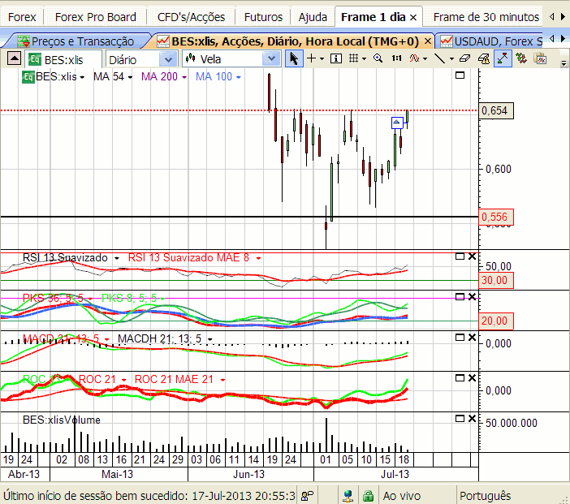Select the zoom magnifier tool
570x504 pixels.
point(378,58)
